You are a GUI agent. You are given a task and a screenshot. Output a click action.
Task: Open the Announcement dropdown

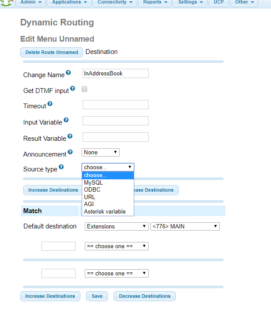tap(101, 152)
